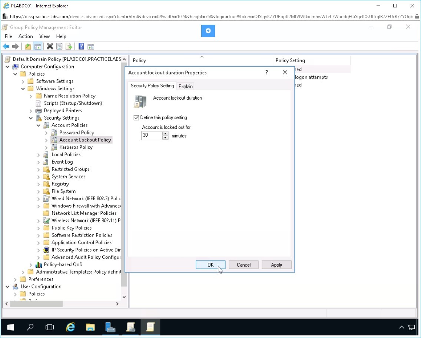
Task: Collapse the Security Settings node
Action: click(x=31, y=118)
